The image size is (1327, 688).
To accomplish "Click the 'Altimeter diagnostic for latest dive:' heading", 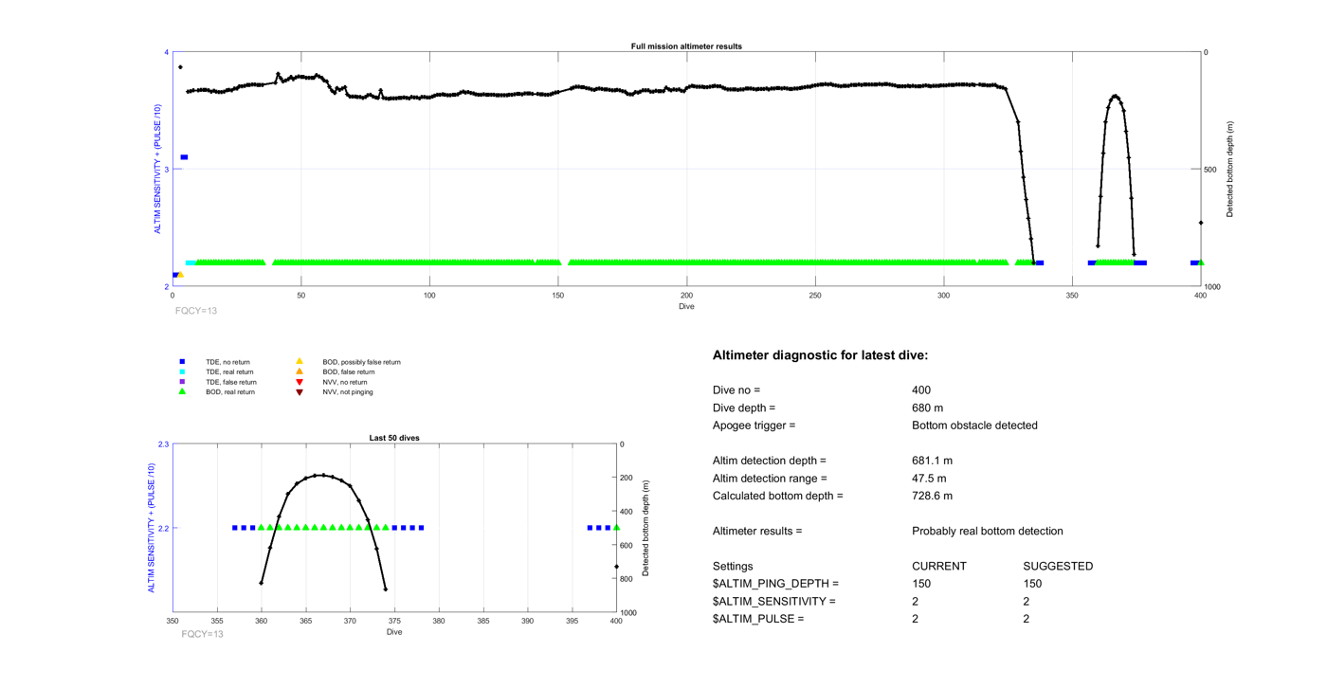I will coord(820,355).
